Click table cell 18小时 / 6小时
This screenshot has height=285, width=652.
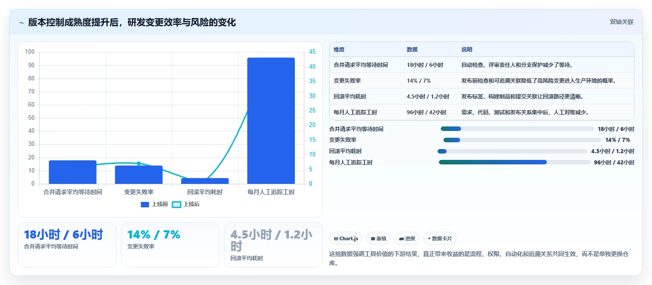tap(425, 65)
